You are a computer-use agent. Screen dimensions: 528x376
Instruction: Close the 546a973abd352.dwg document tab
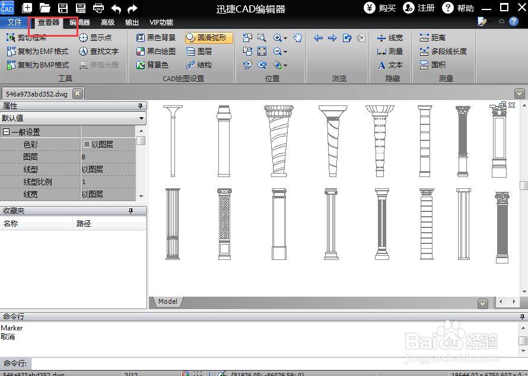coord(78,94)
